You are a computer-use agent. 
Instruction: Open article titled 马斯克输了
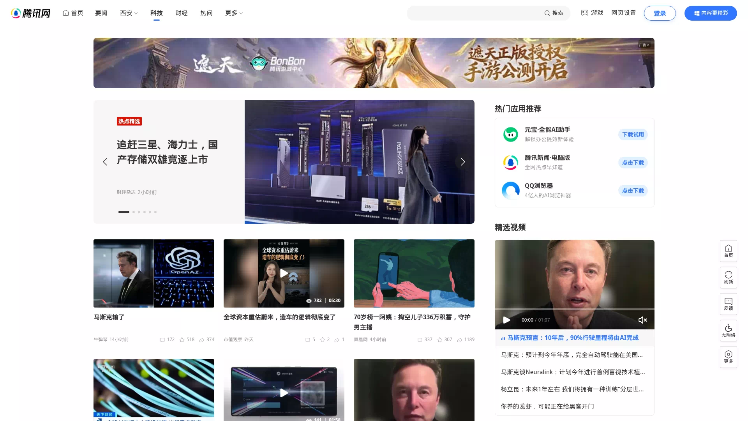tap(109, 317)
